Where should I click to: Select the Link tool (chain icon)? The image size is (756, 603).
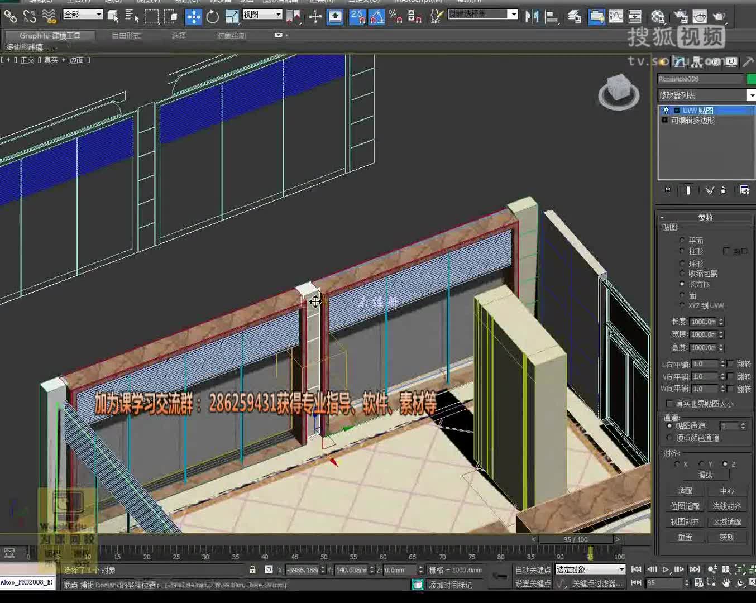pos(10,16)
